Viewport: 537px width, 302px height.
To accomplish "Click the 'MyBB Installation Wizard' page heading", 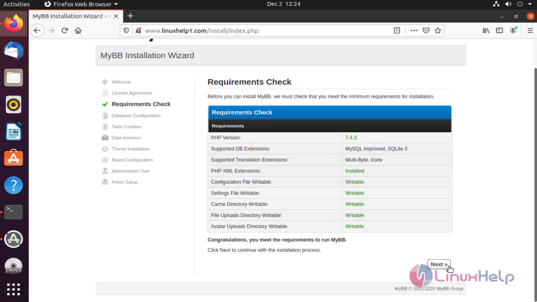I will coord(147,55).
